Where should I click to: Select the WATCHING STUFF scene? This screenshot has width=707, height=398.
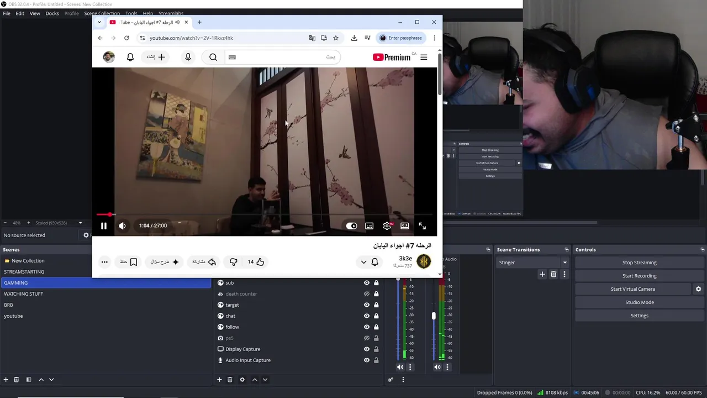[x=105, y=294]
